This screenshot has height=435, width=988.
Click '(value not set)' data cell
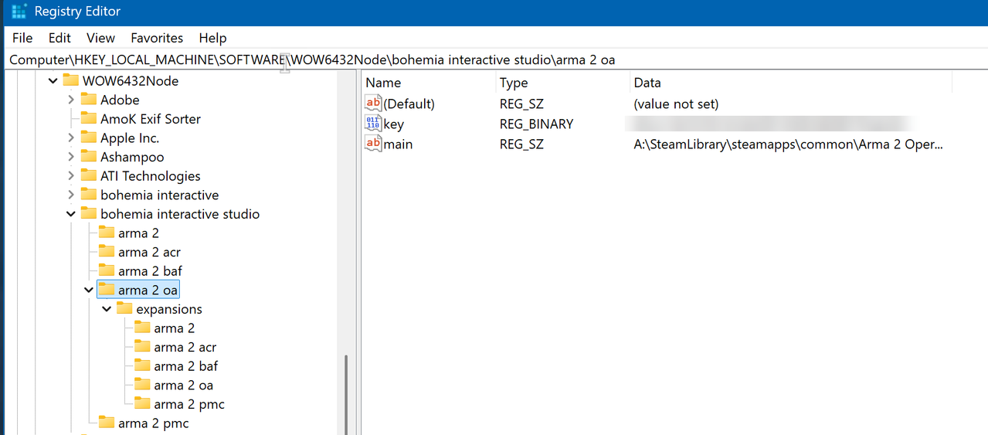[676, 104]
